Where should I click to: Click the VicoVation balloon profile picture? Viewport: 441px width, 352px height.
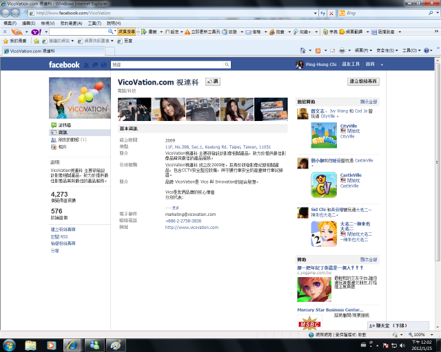(80, 98)
